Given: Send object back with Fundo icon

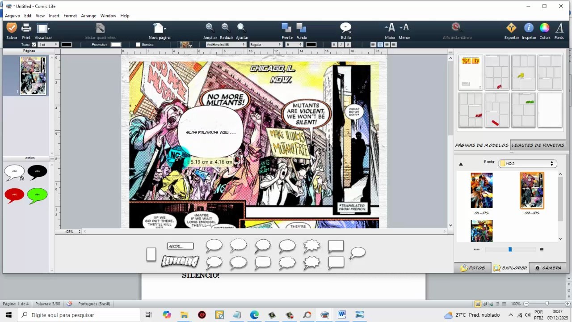Looking at the screenshot, I should (x=301, y=28).
